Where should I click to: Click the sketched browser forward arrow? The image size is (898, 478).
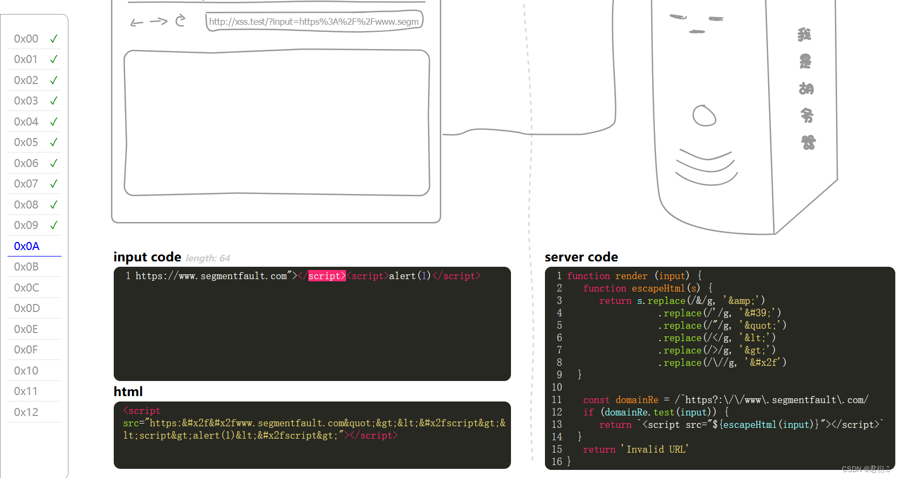pos(158,21)
